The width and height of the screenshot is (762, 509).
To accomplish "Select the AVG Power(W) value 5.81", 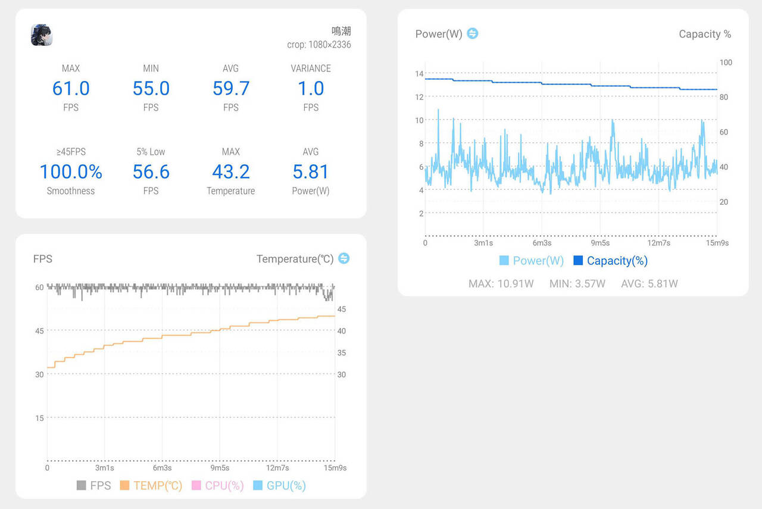I will click(311, 172).
